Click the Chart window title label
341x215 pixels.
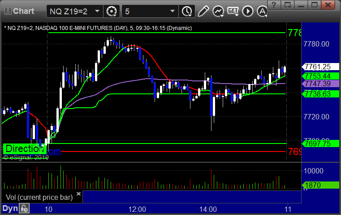(23, 11)
